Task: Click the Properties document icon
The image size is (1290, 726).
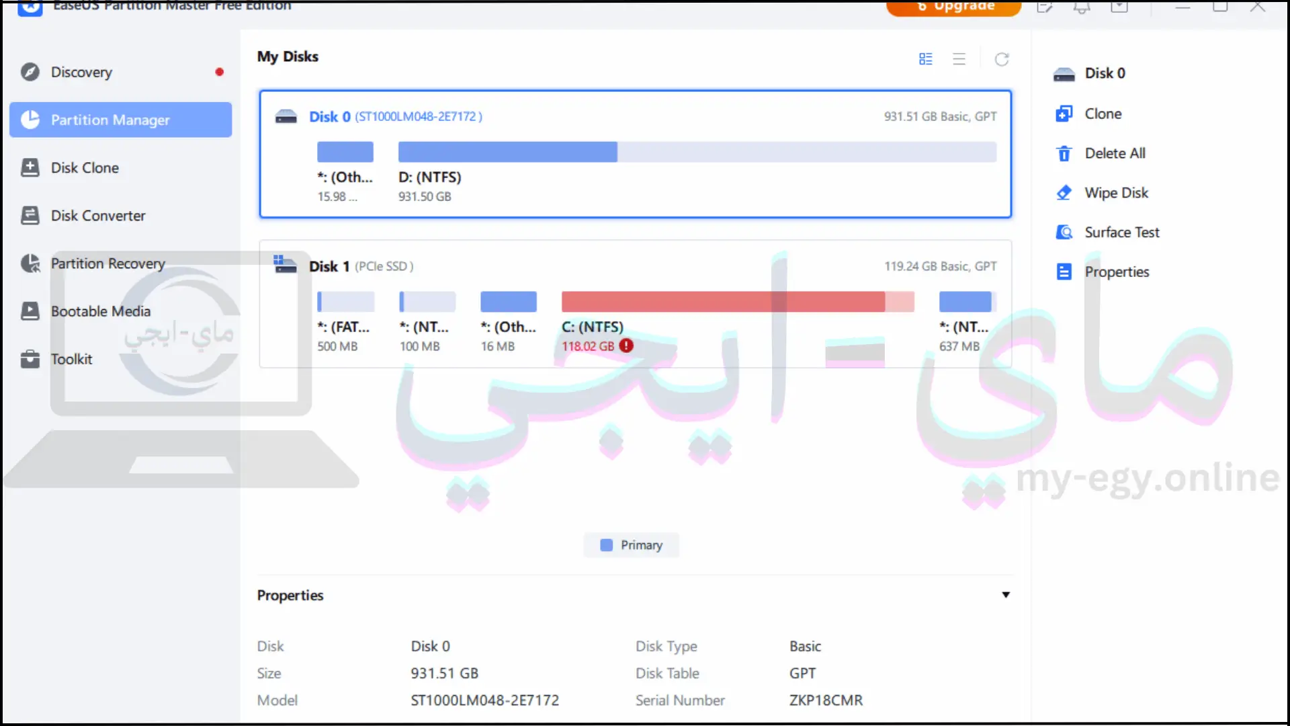Action: pos(1064,272)
